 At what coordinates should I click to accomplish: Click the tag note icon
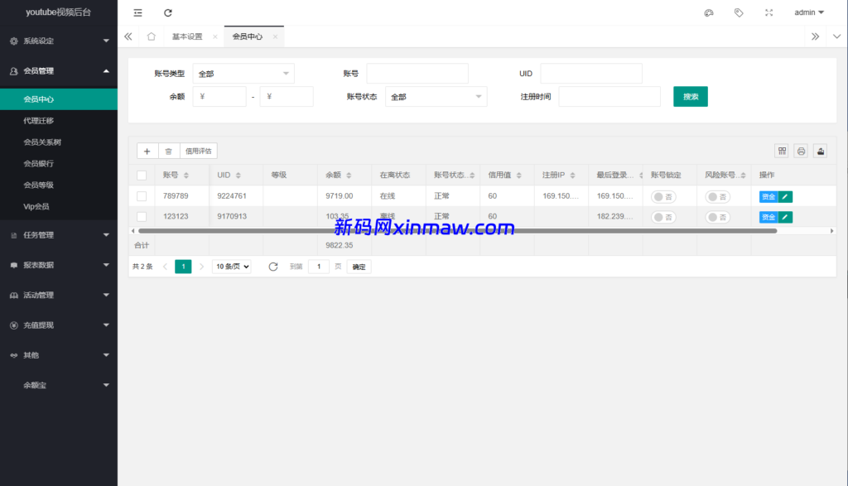[x=739, y=12]
